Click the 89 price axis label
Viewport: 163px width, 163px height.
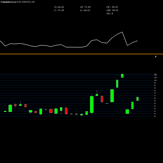pyautogui.click(x=155, y=88)
